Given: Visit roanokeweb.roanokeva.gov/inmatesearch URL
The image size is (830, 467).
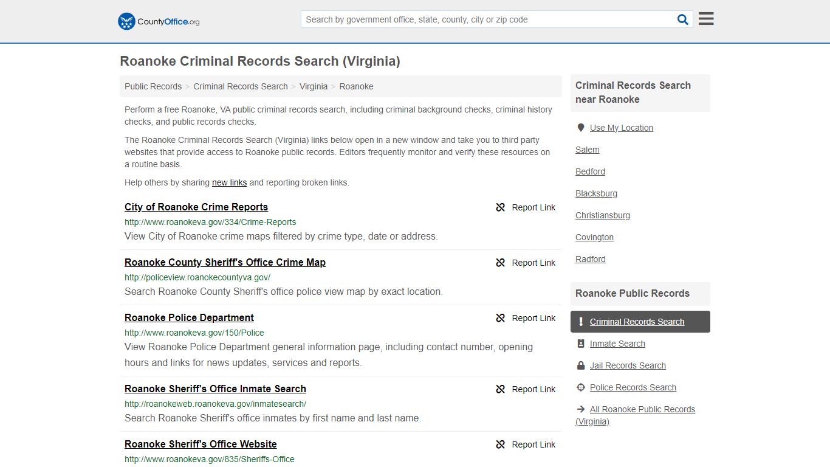Looking at the screenshot, I should [215, 404].
